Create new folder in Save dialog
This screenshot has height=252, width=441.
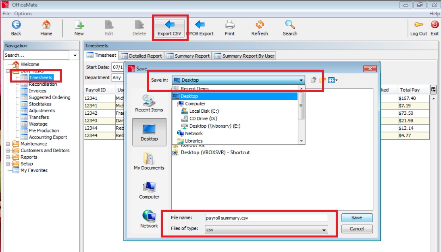(322, 80)
